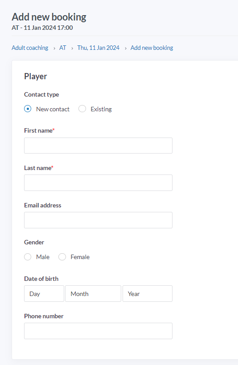
Task: Focus the First name input box
Action: click(x=98, y=146)
